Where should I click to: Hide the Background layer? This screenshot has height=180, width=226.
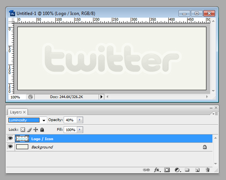(11, 147)
